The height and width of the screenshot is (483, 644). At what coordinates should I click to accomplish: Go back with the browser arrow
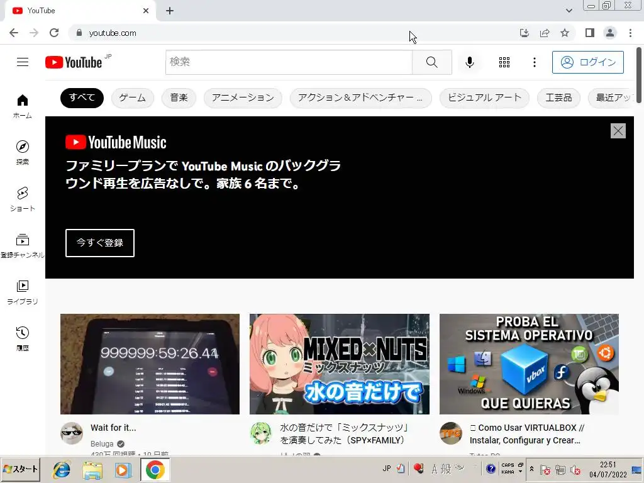pyautogui.click(x=14, y=33)
